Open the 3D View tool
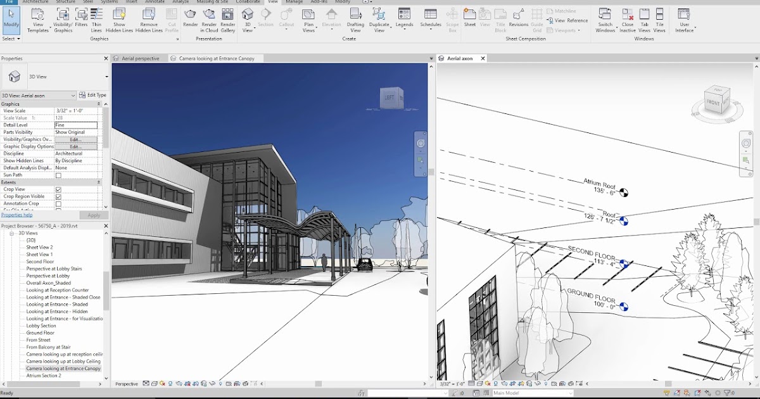The image size is (760, 399). (x=248, y=19)
